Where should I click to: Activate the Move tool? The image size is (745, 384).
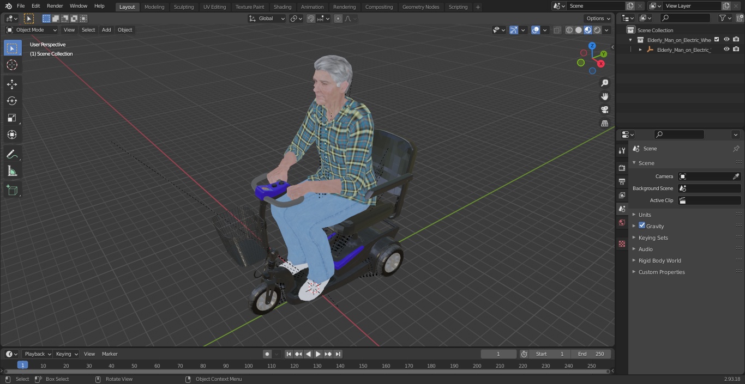coord(12,84)
